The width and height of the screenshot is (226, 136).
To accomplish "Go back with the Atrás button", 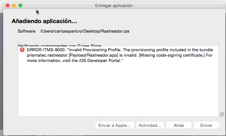I will [x=179, y=125].
